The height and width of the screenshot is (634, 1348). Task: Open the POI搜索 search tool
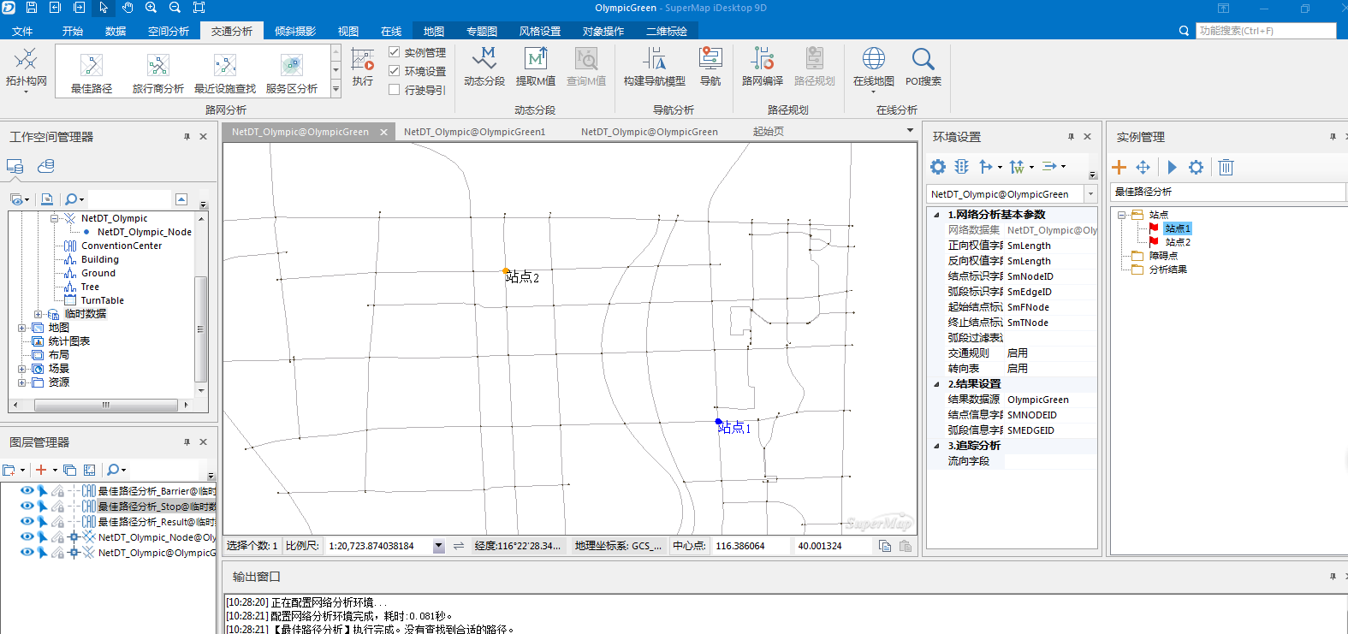click(923, 68)
